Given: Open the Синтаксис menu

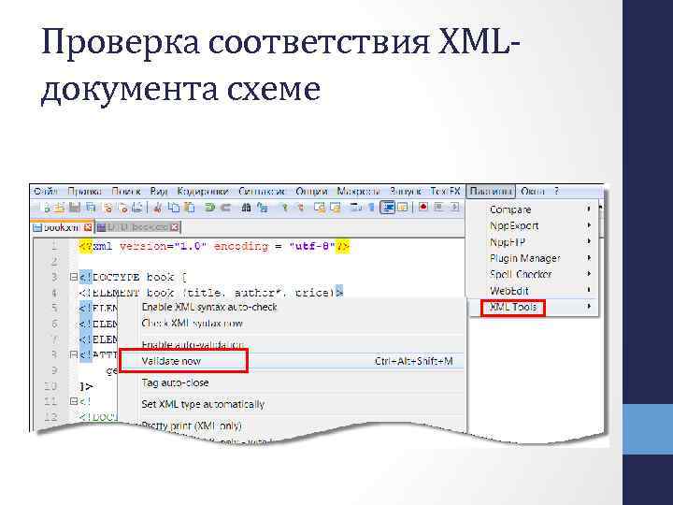Looking at the screenshot, I should pos(262,191).
